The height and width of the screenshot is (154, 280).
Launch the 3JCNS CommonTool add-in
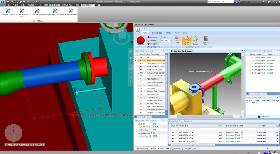37,12
